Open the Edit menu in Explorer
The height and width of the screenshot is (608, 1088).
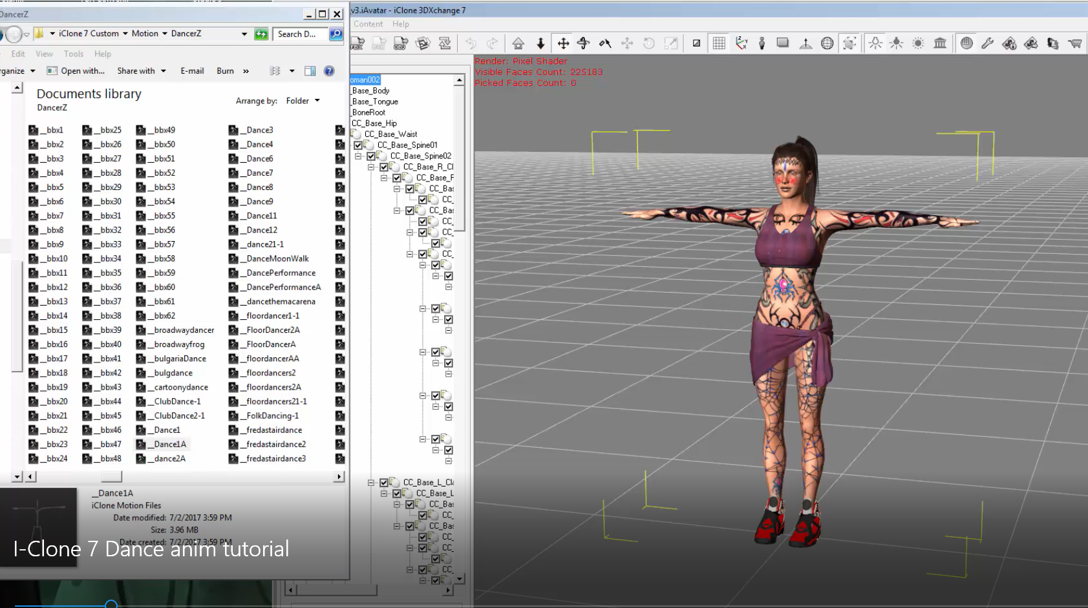18,54
